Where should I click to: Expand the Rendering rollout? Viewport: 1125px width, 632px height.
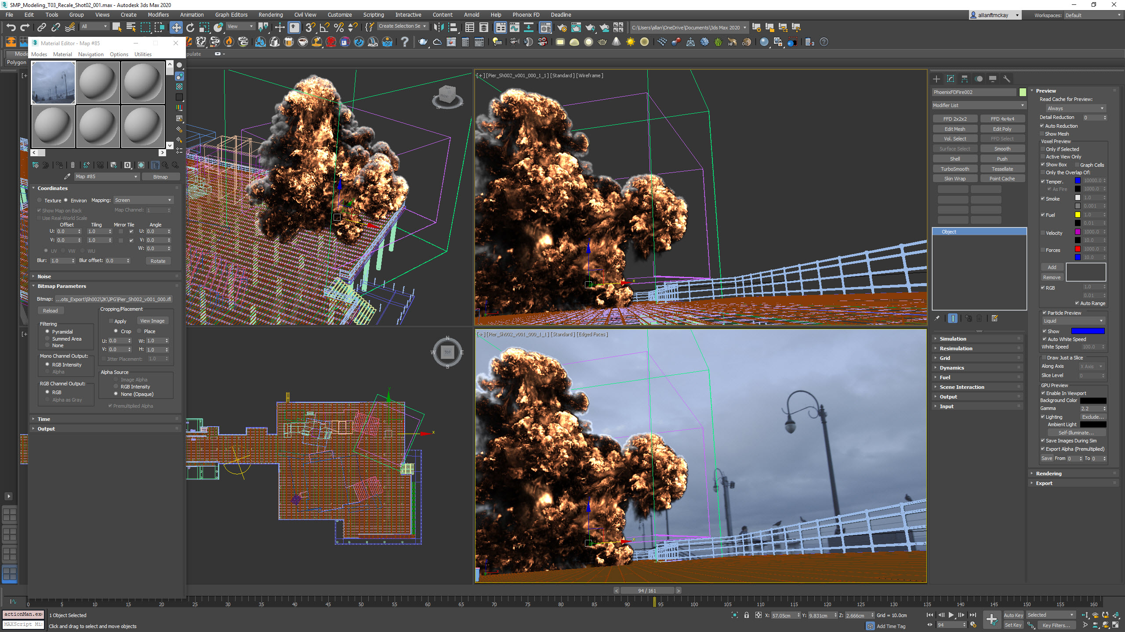point(1074,474)
